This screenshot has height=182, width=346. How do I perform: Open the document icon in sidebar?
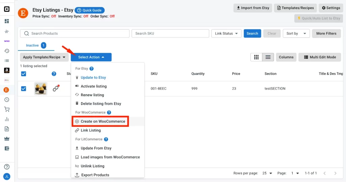click(7, 129)
